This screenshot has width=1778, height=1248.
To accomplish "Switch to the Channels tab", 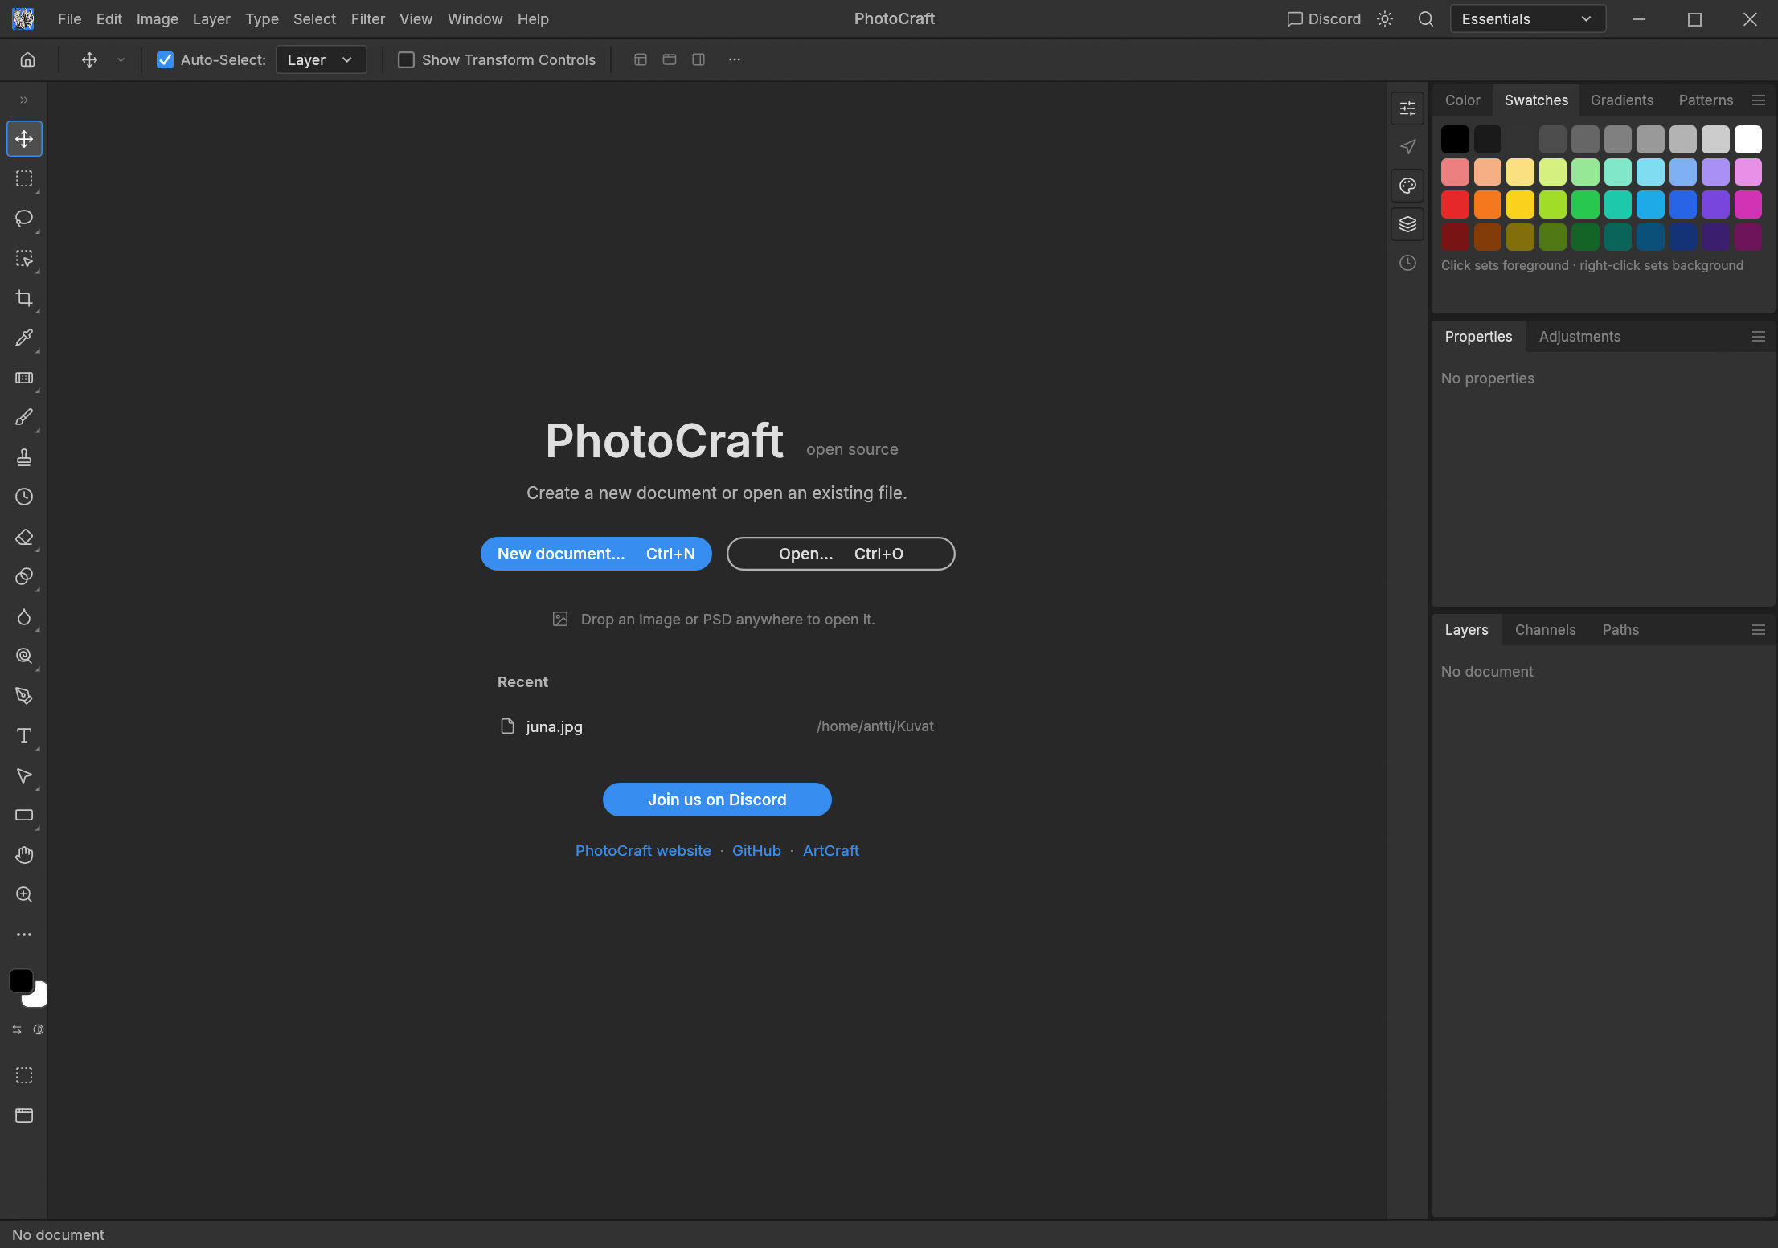I will [x=1545, y=630].
